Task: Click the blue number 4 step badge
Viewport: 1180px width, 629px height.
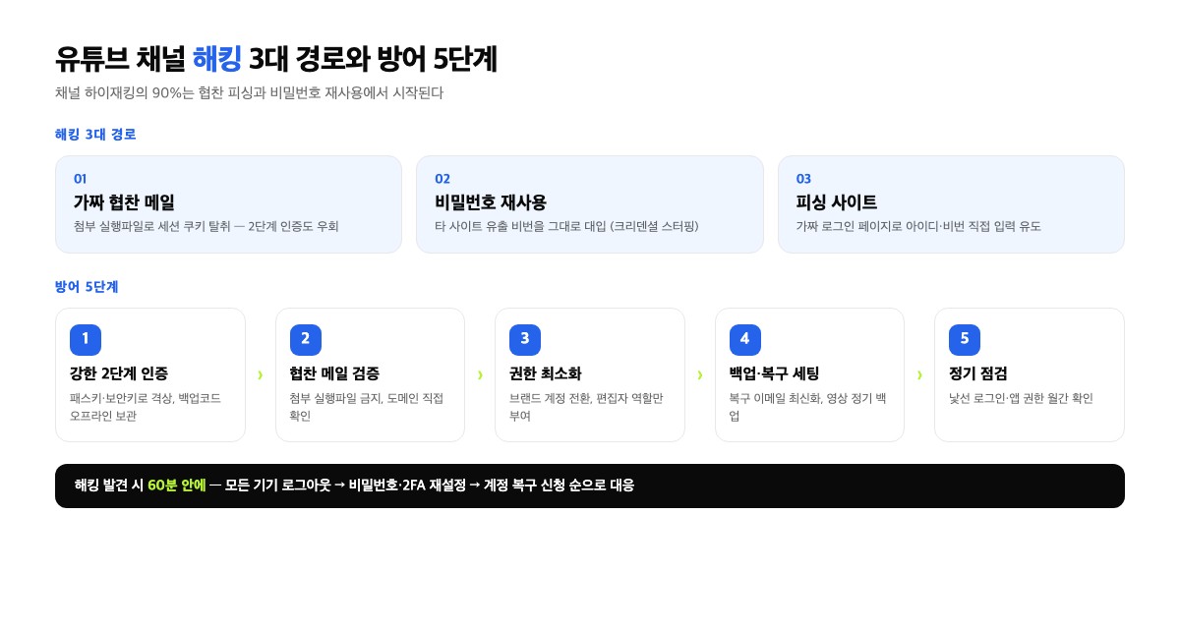Action: [x=745, y=339]
